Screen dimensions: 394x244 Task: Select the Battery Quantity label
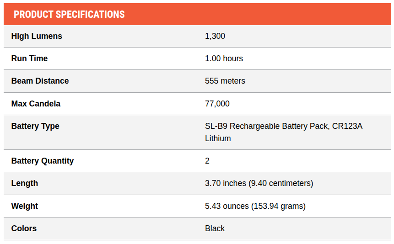point(43,161)
